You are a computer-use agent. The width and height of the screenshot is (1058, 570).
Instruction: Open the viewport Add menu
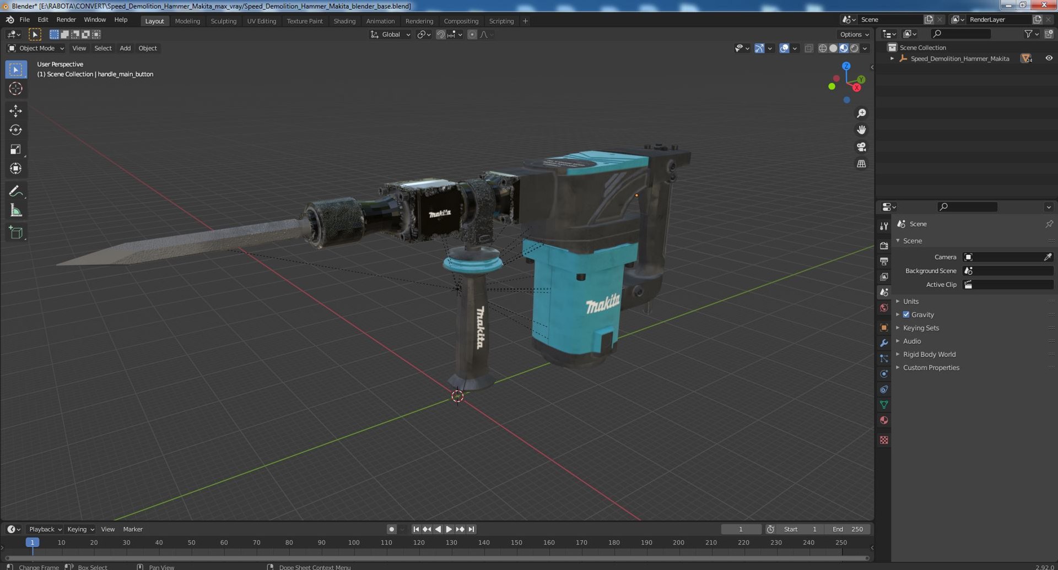[125, 48]
